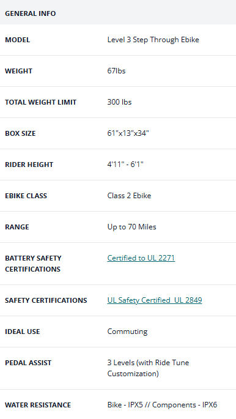Click the GENERAL INFO section header
Screen dimensions: 236x419
pyautogui.click(x=31, y=13)
